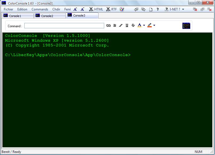Open the Fichier menu
Screen dimensions: 215x155
(9, 9)
